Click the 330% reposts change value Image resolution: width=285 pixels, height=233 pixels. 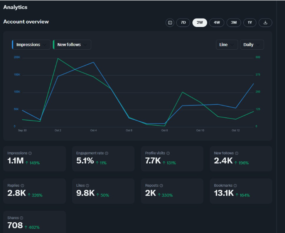(x=167, y=195)
